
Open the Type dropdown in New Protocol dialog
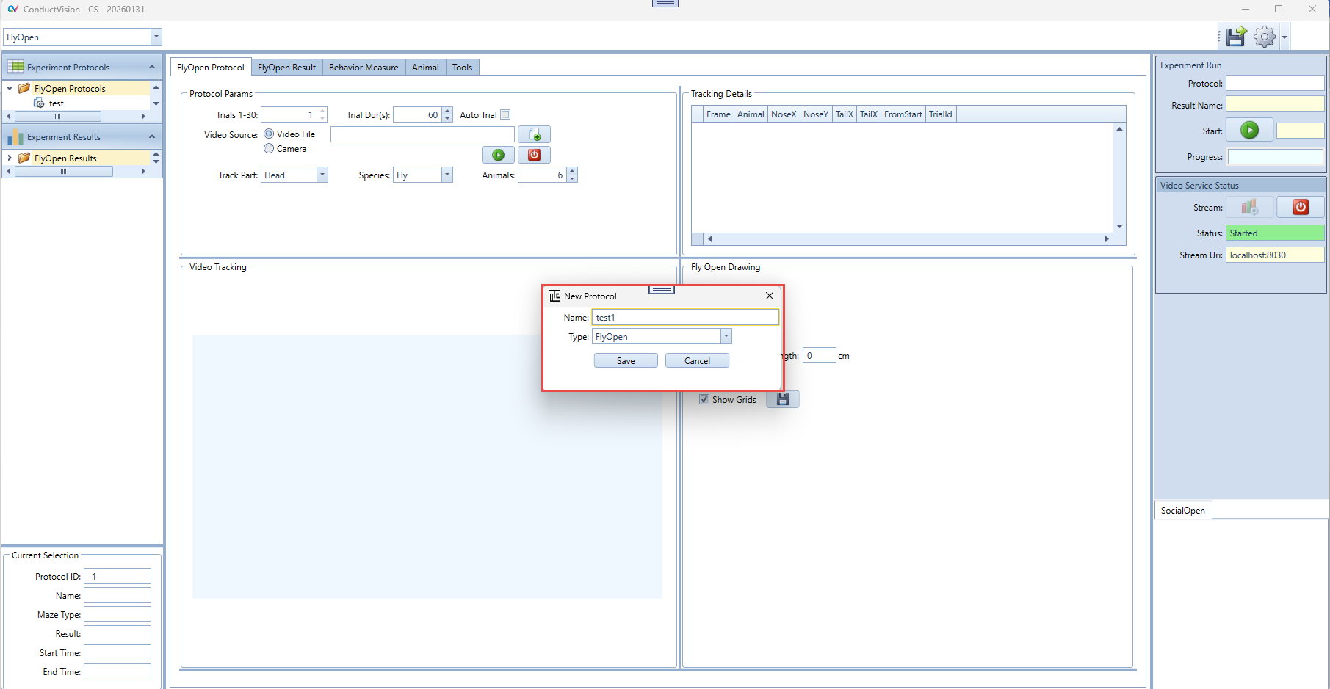[x=726, y=337]
